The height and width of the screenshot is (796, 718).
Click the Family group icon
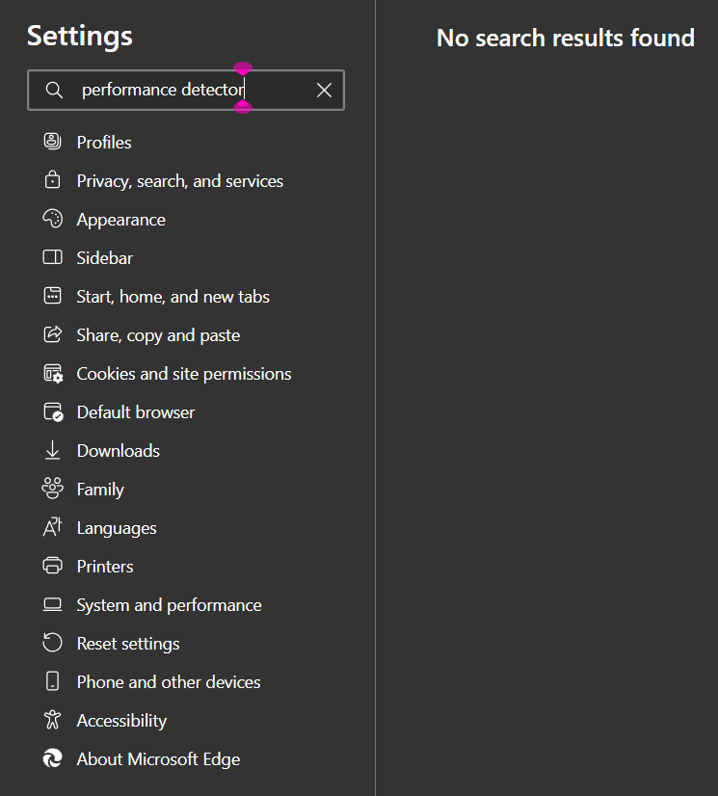point(52,489)
